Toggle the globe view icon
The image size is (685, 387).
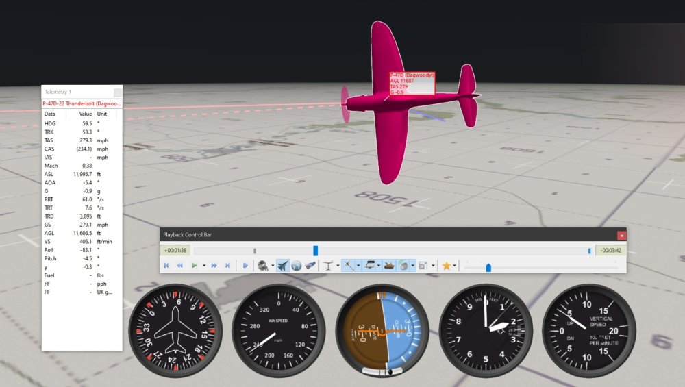pyautogui.click(x=297, y=266)
